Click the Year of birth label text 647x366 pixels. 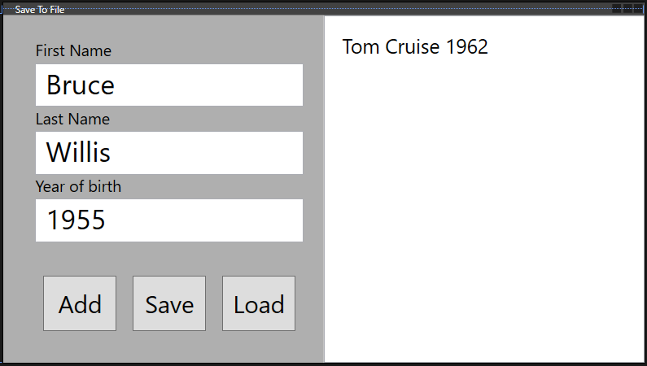78,187
